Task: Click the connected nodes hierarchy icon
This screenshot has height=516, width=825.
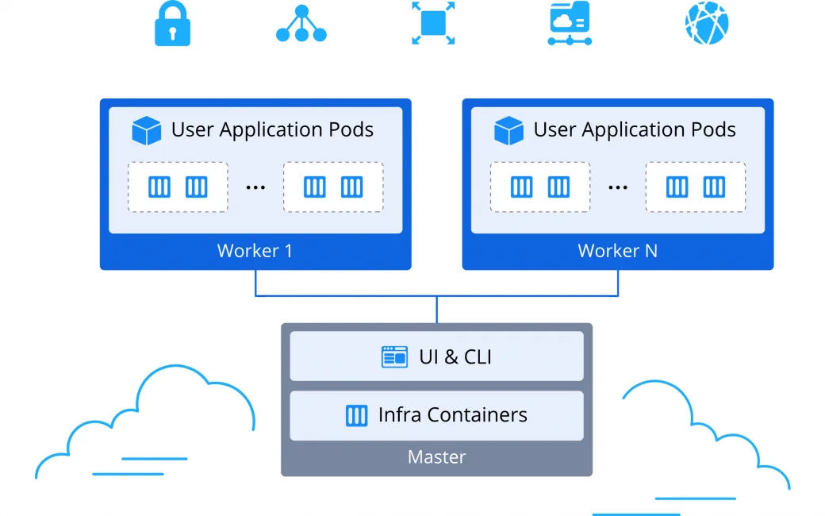Action: (301, 24)
